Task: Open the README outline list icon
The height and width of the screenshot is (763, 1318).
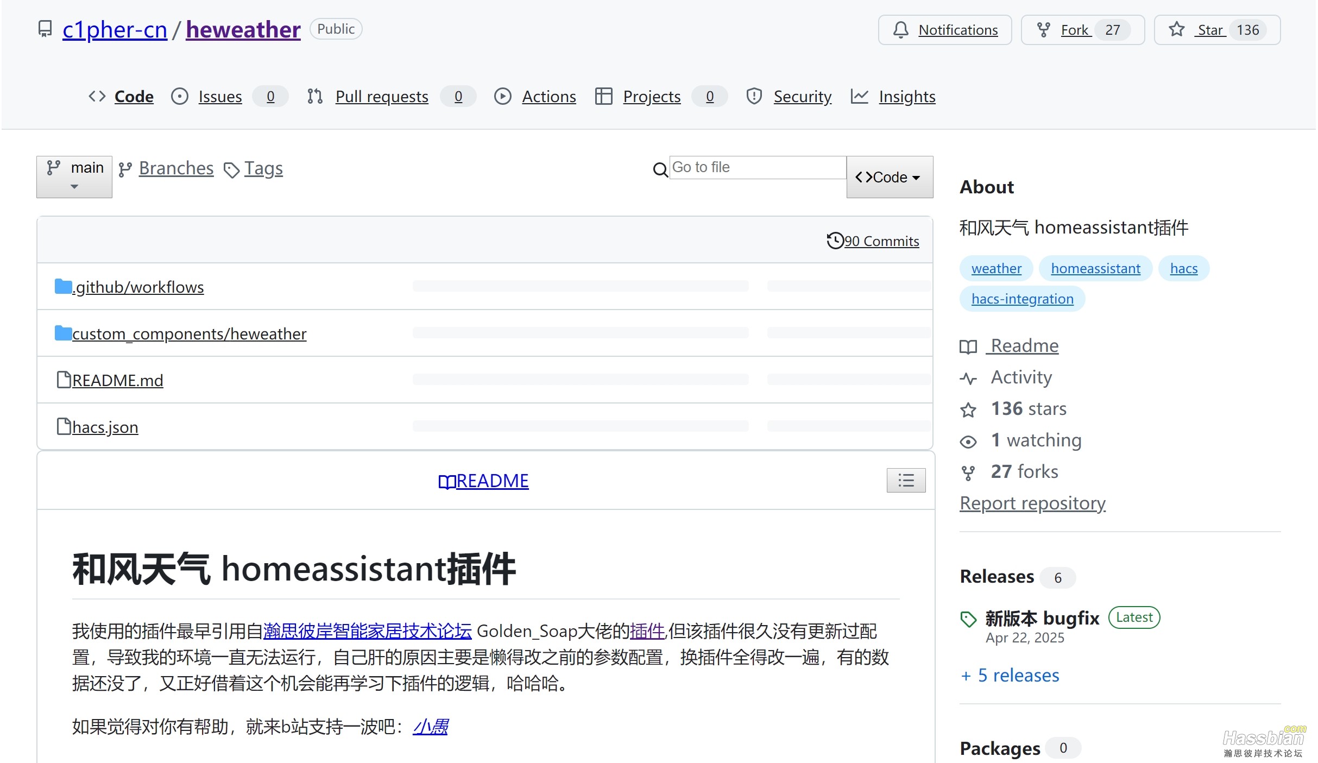Action: [906, 480]
